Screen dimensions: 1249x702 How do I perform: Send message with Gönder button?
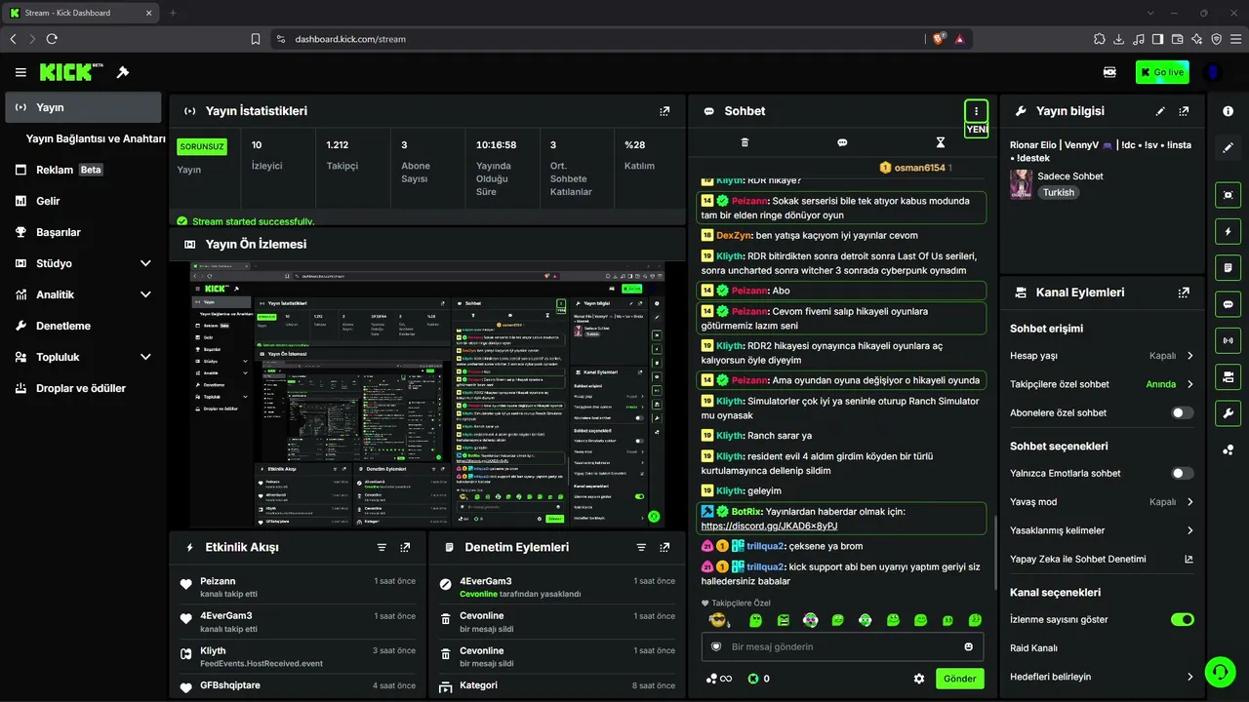coord(960,679)
